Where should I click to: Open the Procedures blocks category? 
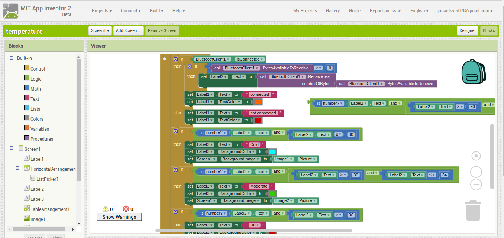[42, 139]
